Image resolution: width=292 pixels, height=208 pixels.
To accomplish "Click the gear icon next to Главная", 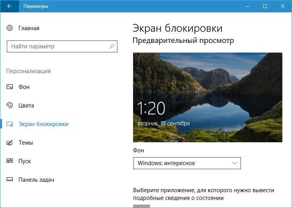I will click(10, 28).
